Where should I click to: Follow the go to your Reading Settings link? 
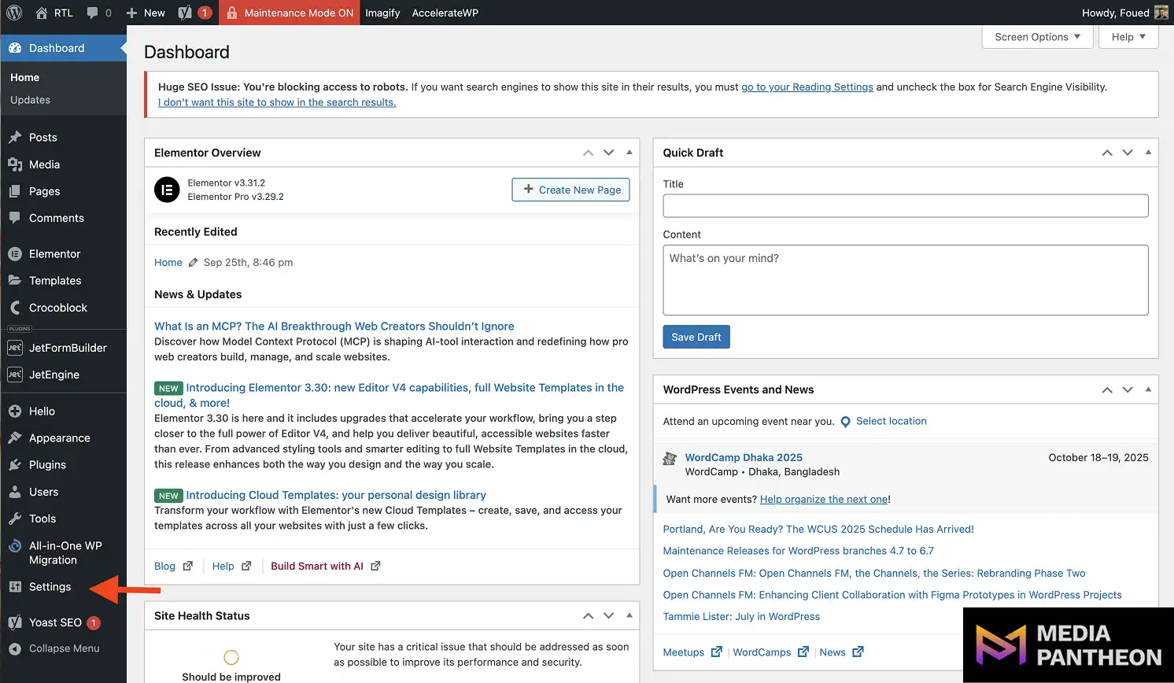tap(807, 87)
